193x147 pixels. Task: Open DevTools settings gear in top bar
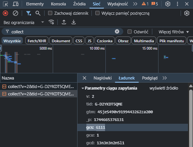click(x=168, y=4)
